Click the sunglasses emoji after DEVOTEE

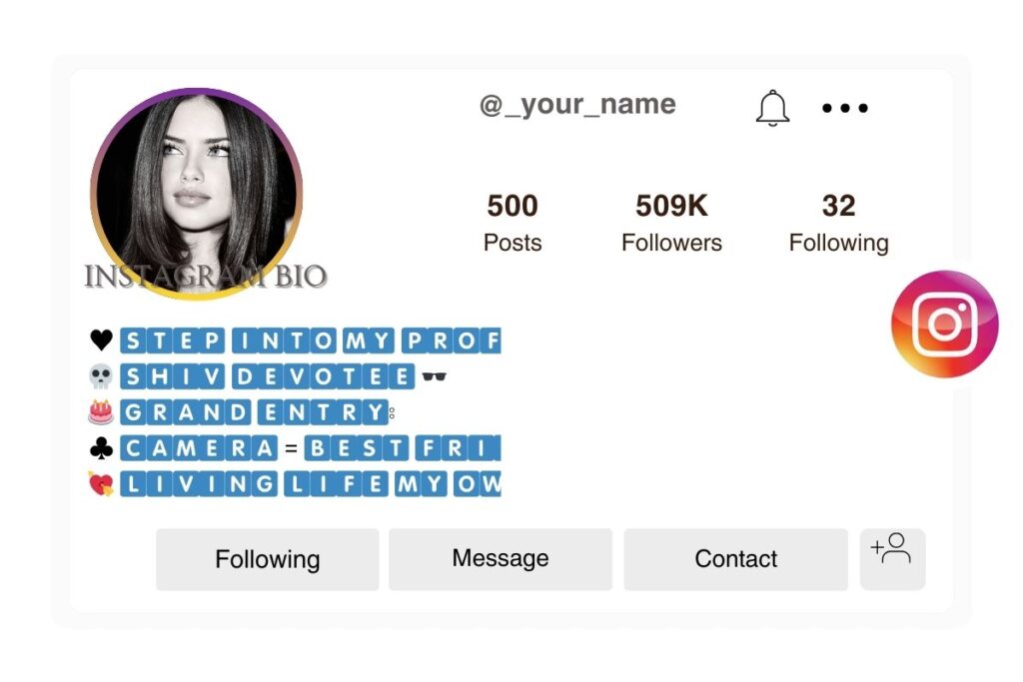click(434, 375)
